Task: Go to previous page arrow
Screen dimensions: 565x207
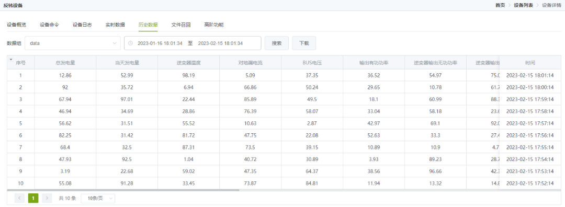Action: click(x=20, y=198)
